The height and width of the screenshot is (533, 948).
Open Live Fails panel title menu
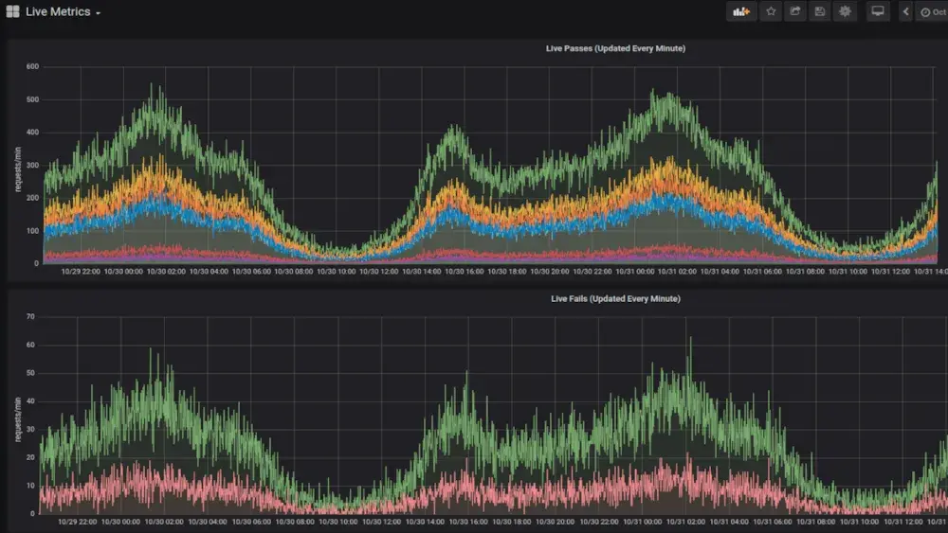[615, 299]
